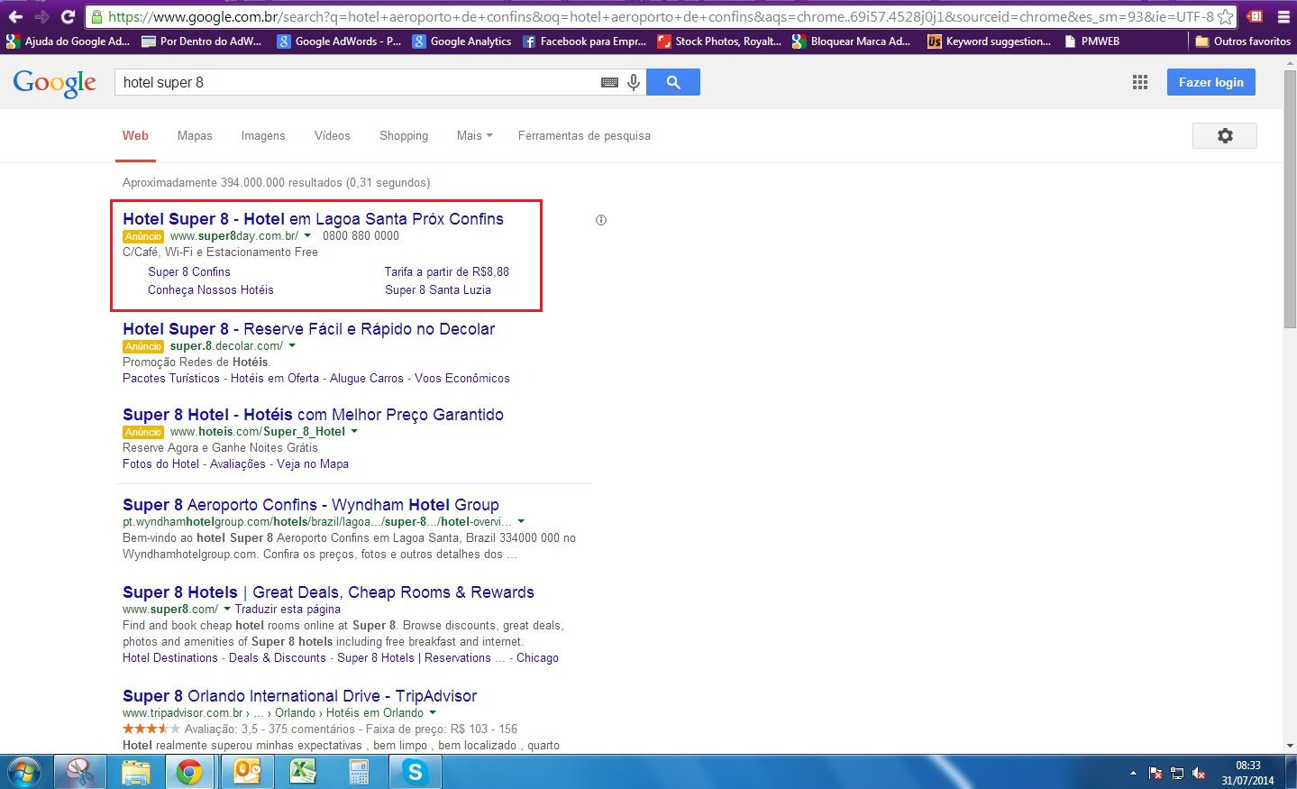The image size is (1297, 789).
Task: Click the volume icon in system tray
Action: point(1199,773)
